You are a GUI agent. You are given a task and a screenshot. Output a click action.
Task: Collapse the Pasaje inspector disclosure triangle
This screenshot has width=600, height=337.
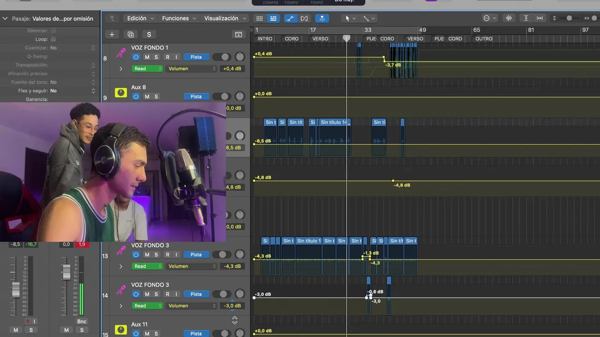[x=5, y=19]
